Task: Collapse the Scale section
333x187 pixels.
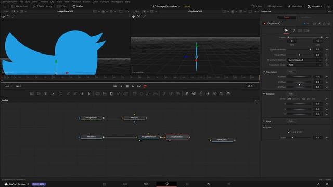Action: (264, 127)
